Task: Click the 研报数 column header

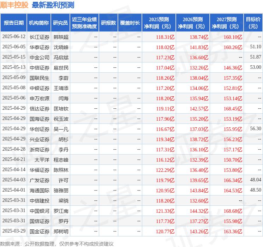Action: click(108, 23)
